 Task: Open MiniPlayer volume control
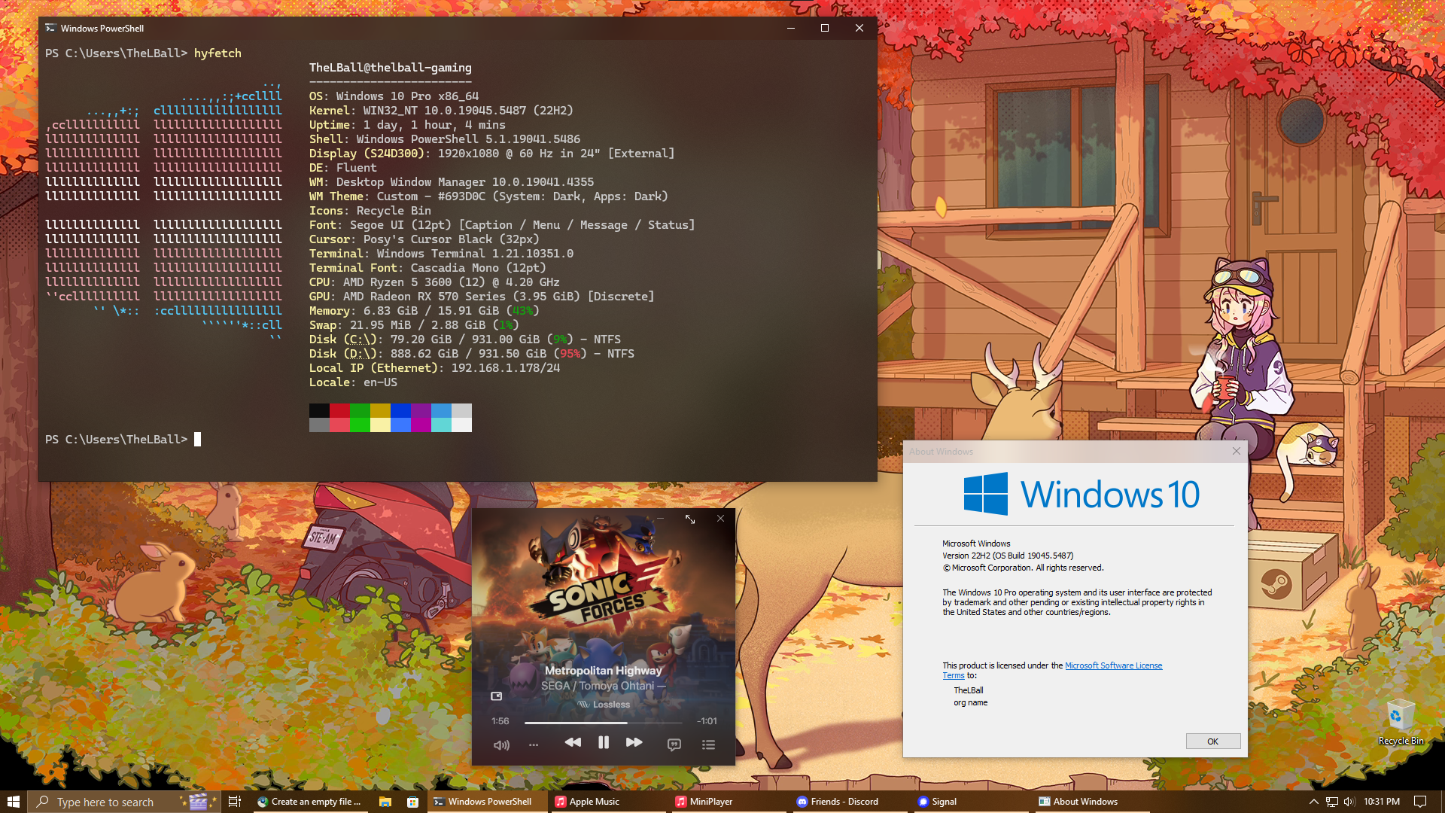tap(501, 745)
